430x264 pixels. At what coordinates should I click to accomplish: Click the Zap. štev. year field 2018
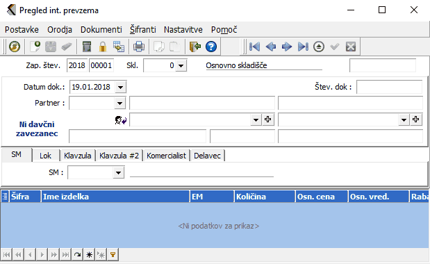click(77, 65)
